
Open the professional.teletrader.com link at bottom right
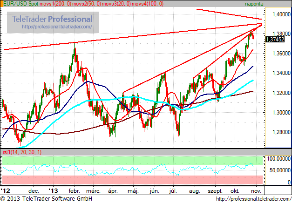[253, 199]
